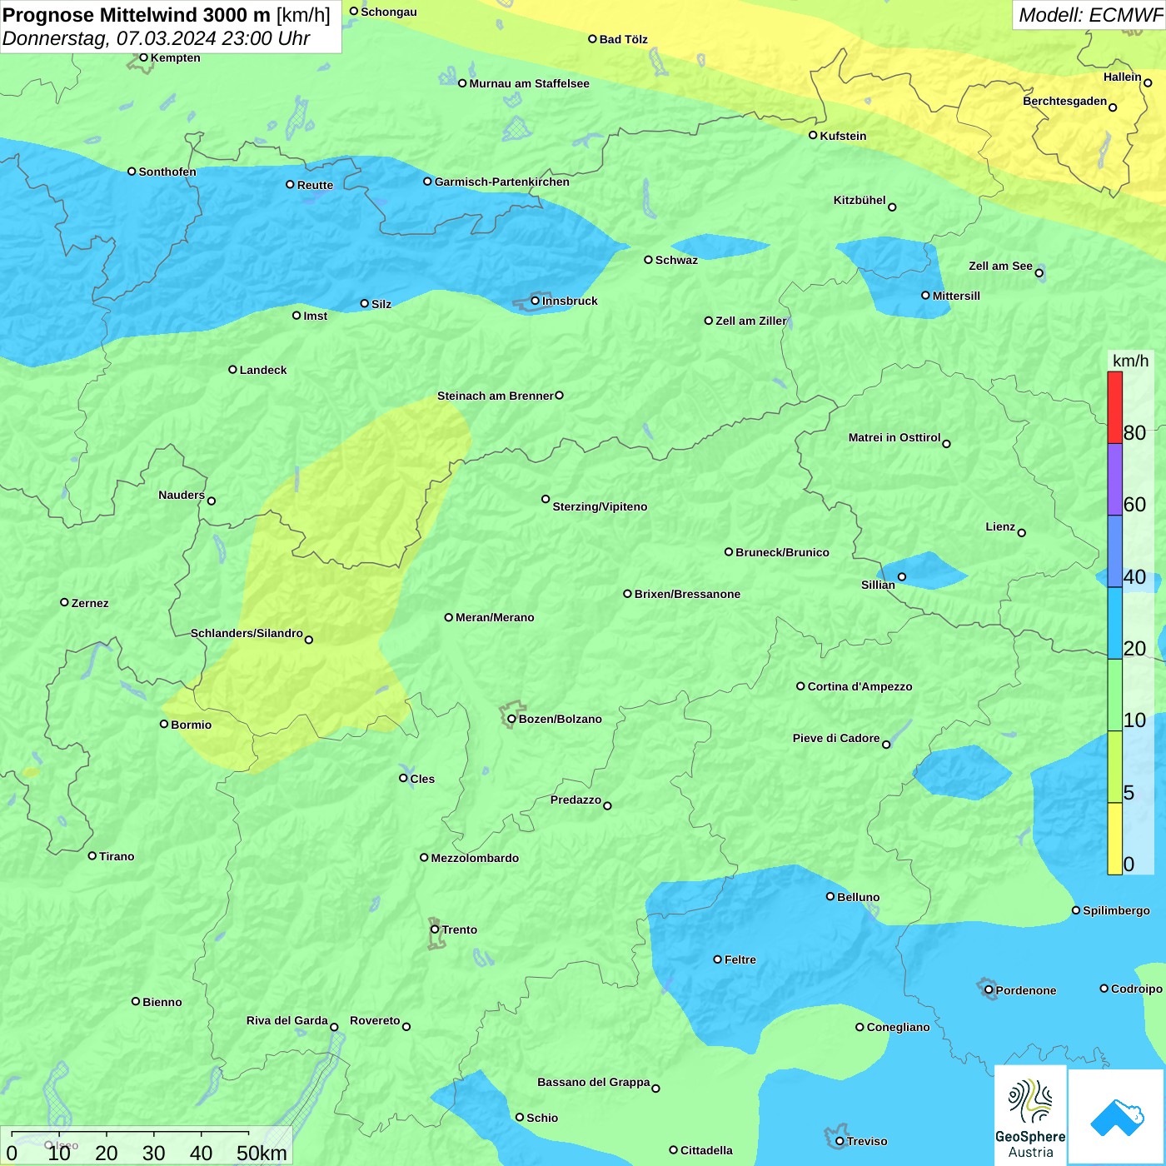1166x1166 pixels.
Task: Select the bright yellow bottom legend segment
Action: [x=1114, y=839]
